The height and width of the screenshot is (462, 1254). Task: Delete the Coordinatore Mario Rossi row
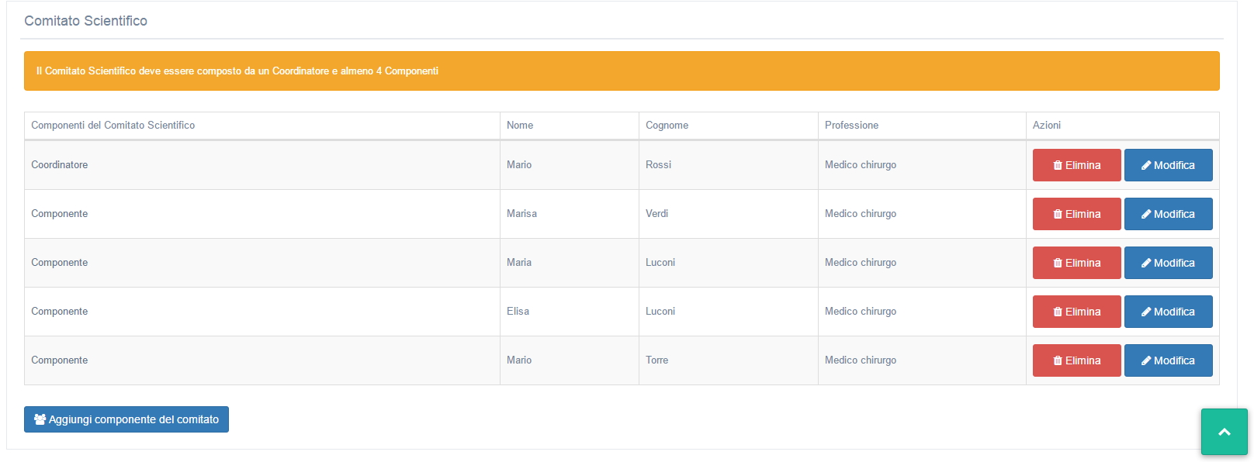point(1076,165)
